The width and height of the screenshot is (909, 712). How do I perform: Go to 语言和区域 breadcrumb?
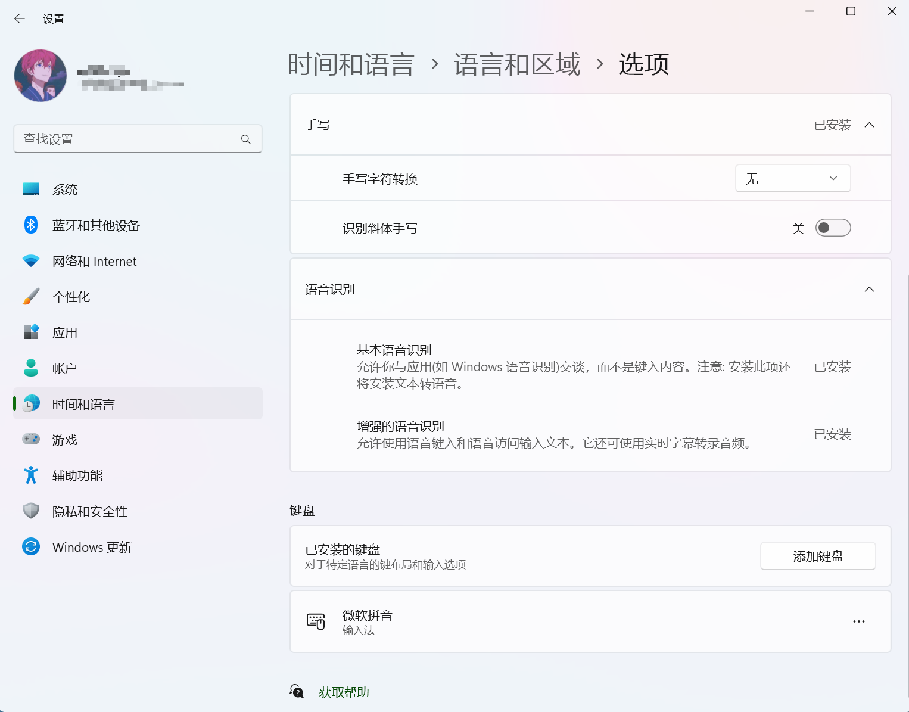[517, 64]
